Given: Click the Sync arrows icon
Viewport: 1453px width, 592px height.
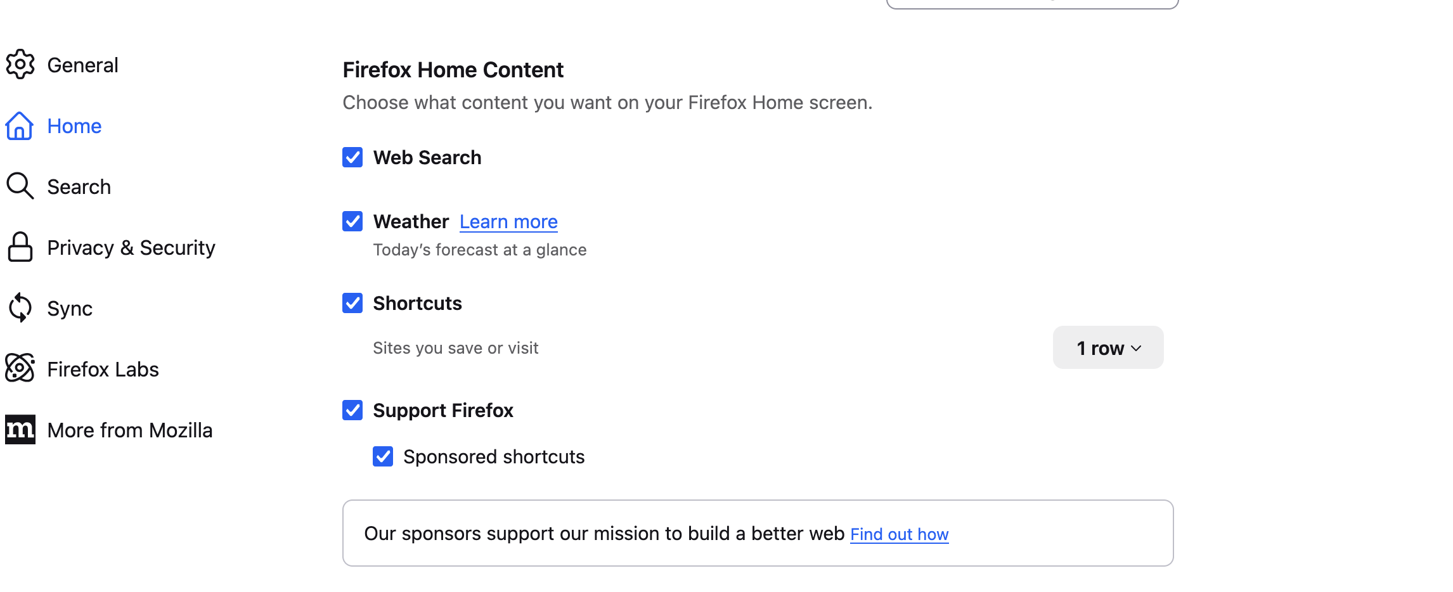Looking at the screenshot, I should [20, 308].
